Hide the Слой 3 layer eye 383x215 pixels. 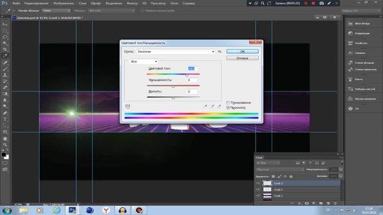click(x=258, y=183)
